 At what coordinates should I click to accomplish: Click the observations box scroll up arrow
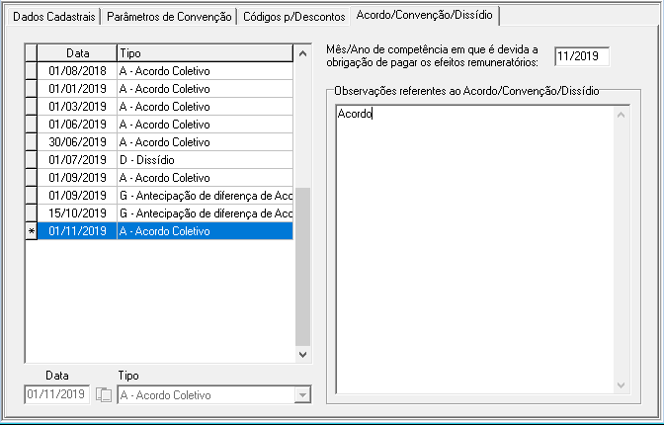[622, 113]
